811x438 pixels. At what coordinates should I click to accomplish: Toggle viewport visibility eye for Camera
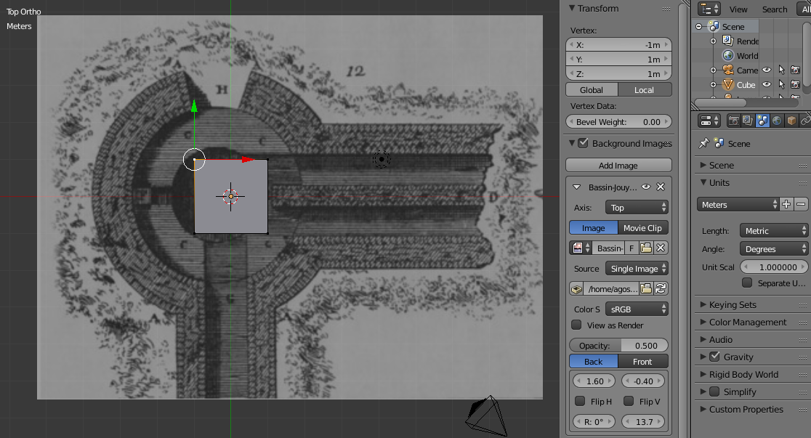tap(767, 70)
